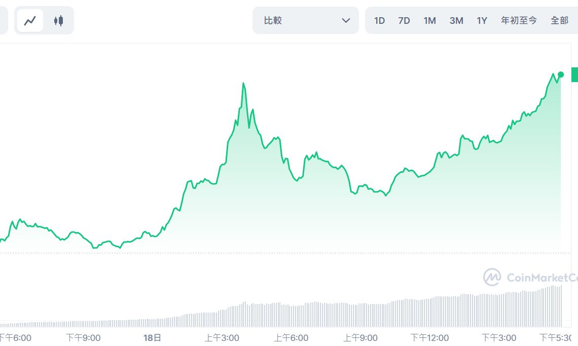Select the 7D time range
The width and height of the screenshot is (578, 346).
coord(404,21)
